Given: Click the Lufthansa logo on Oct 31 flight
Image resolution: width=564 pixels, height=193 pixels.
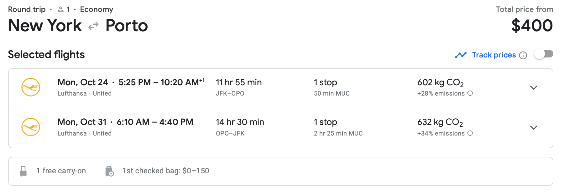Looking at the screenshot, I should [31, 127].
